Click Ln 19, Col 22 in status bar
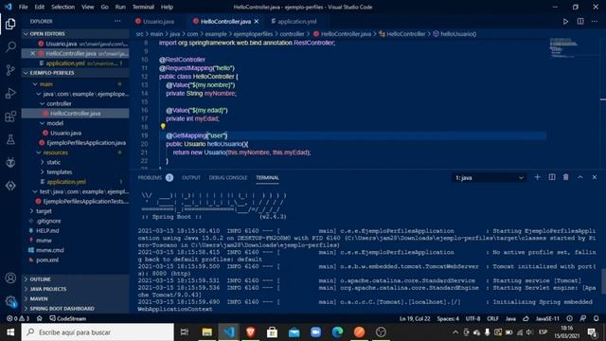 [x=415, y=318]
